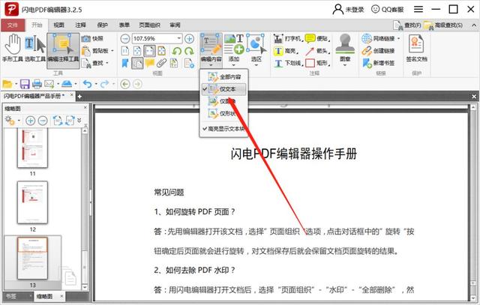Click the undo arrow icon
Screen dimensions: 480x305
88,84
